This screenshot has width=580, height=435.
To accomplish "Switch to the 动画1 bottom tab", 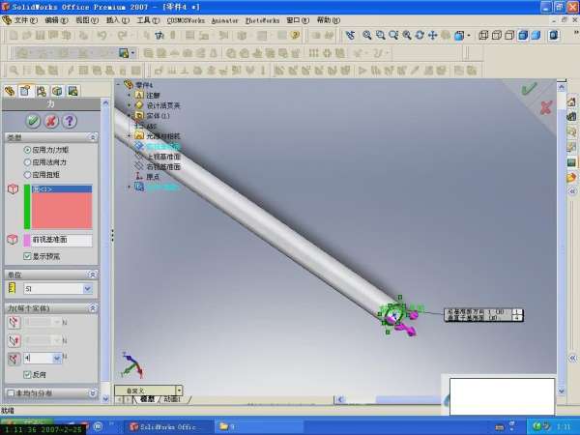I will point(172,399).
